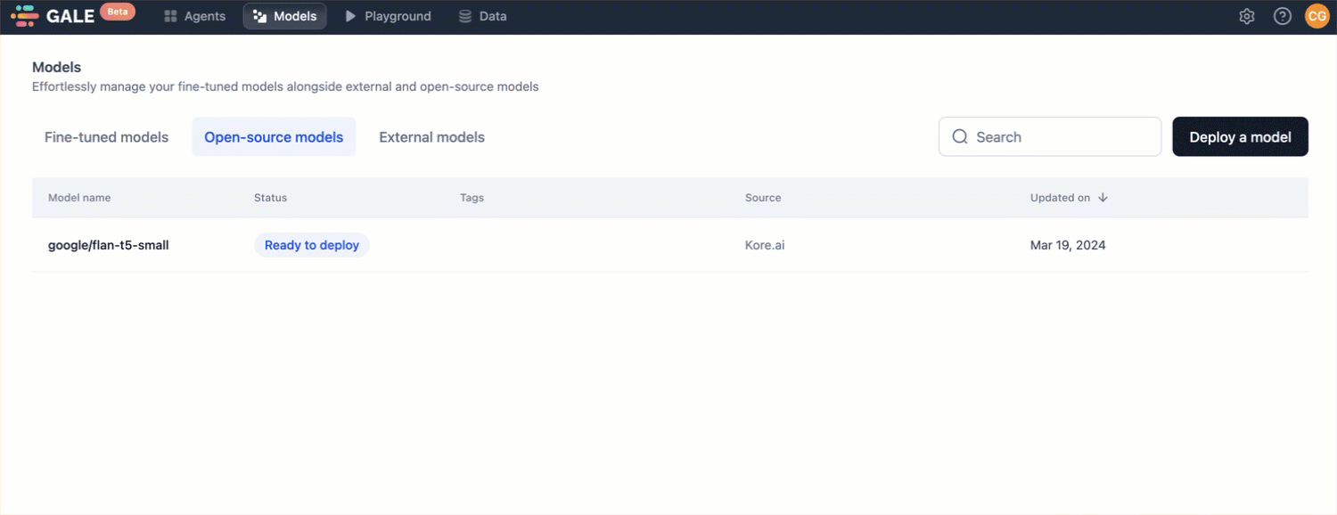Click the Status column header
This screenshot has width=1337, height=515.
(270, 198)
